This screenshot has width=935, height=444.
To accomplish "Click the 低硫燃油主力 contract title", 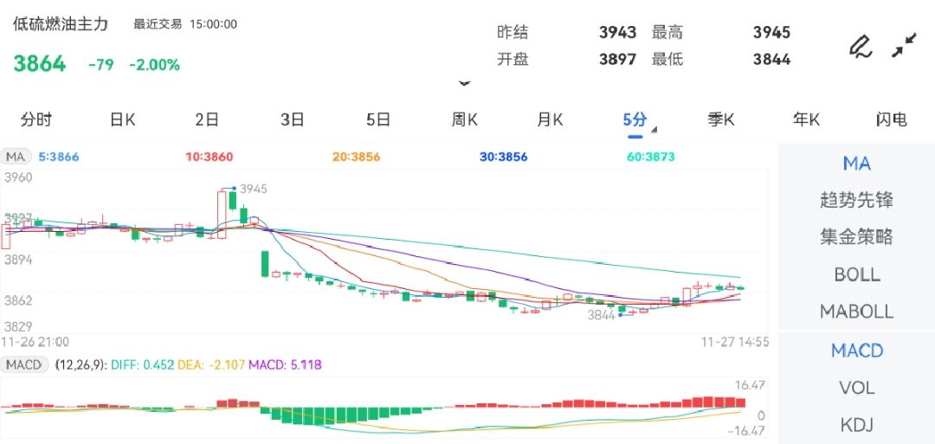I will point(61,24).
